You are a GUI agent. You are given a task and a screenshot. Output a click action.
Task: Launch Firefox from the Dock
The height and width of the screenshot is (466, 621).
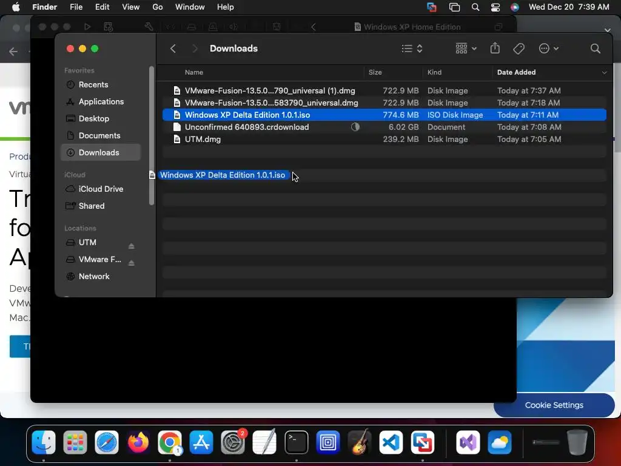click(x=138, y=442)
